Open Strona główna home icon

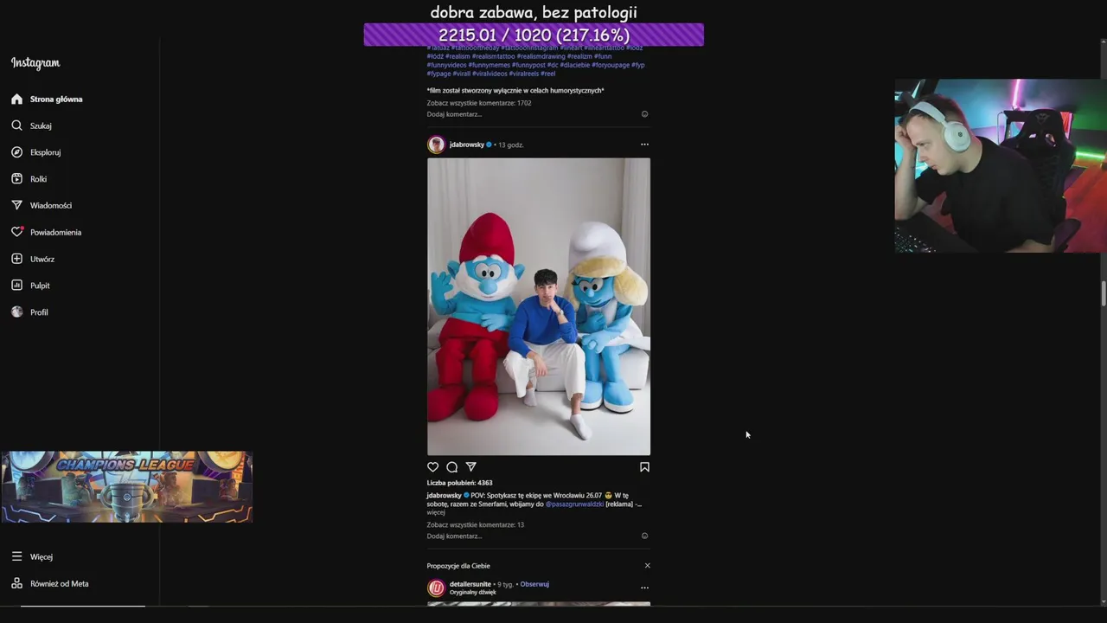point(16,99)
